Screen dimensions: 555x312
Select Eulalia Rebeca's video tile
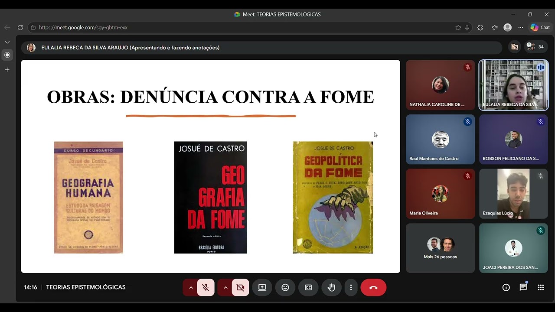coord(513,85)
